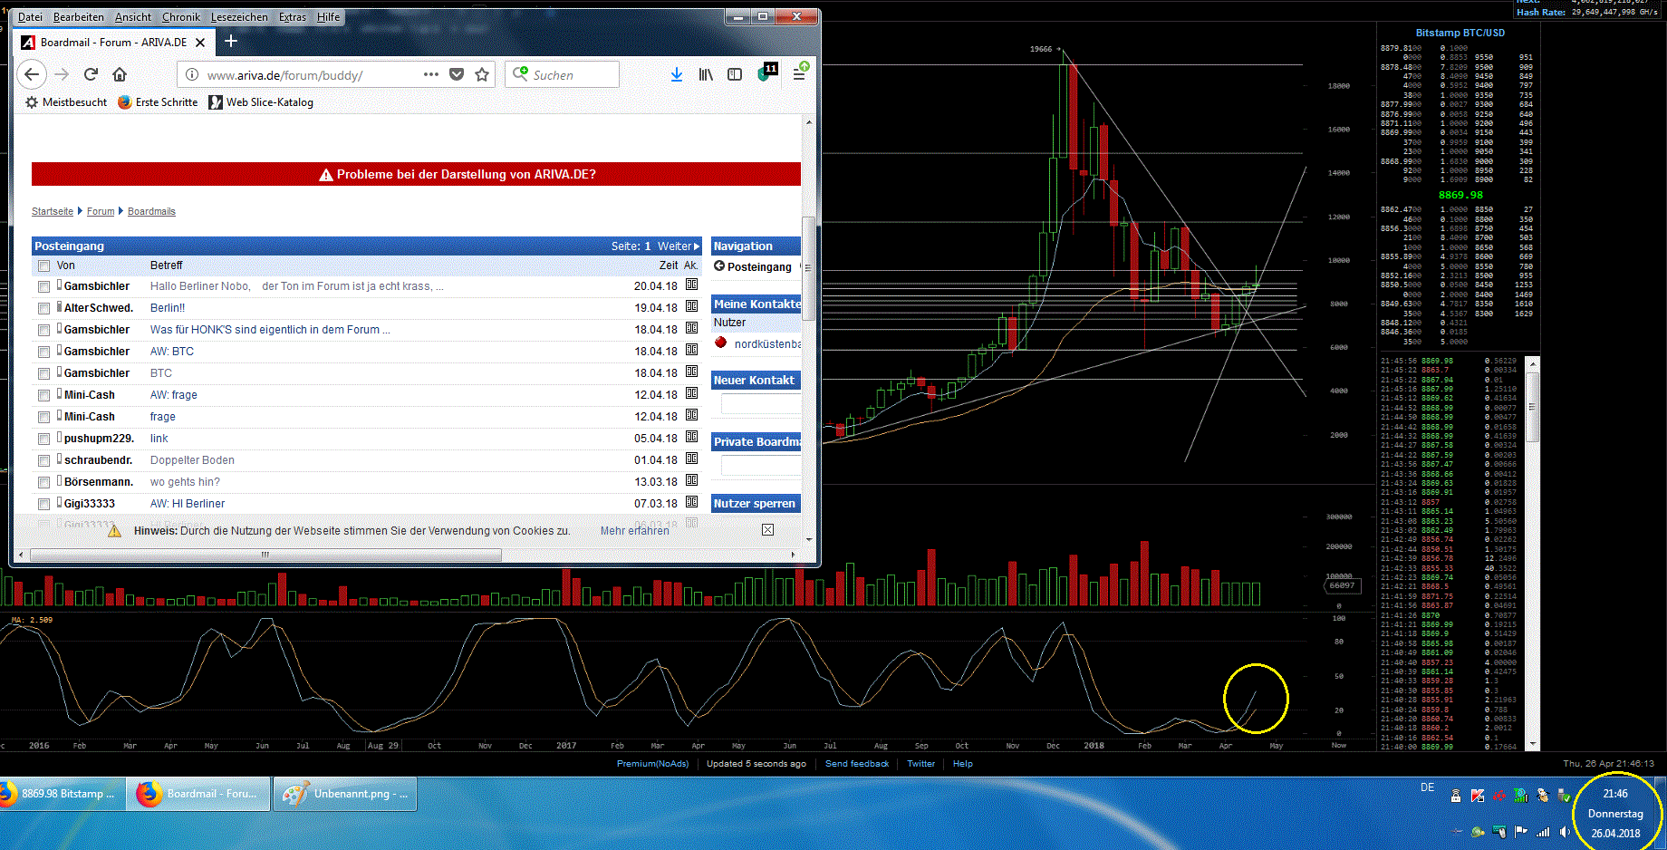The width and height of the screenshot is (1667, 850).
Task: Click 'Mehr erfahren' in cookie notice
Action: click(634, 530)
